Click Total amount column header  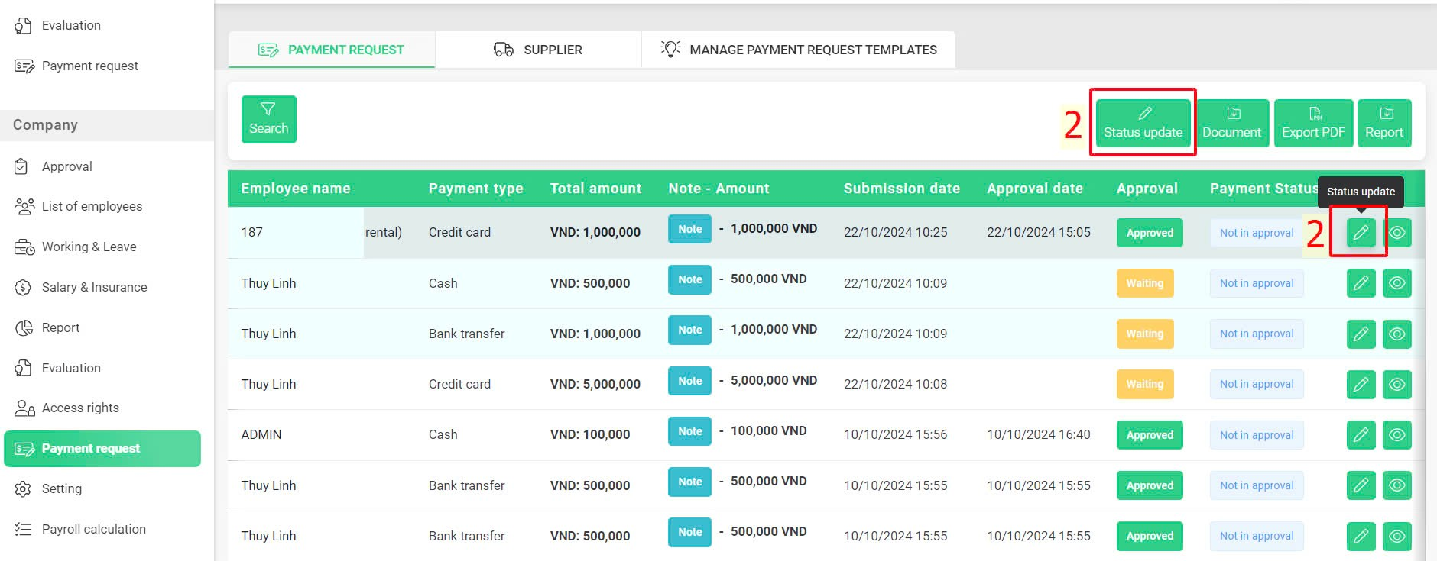[x=595, y=189]
